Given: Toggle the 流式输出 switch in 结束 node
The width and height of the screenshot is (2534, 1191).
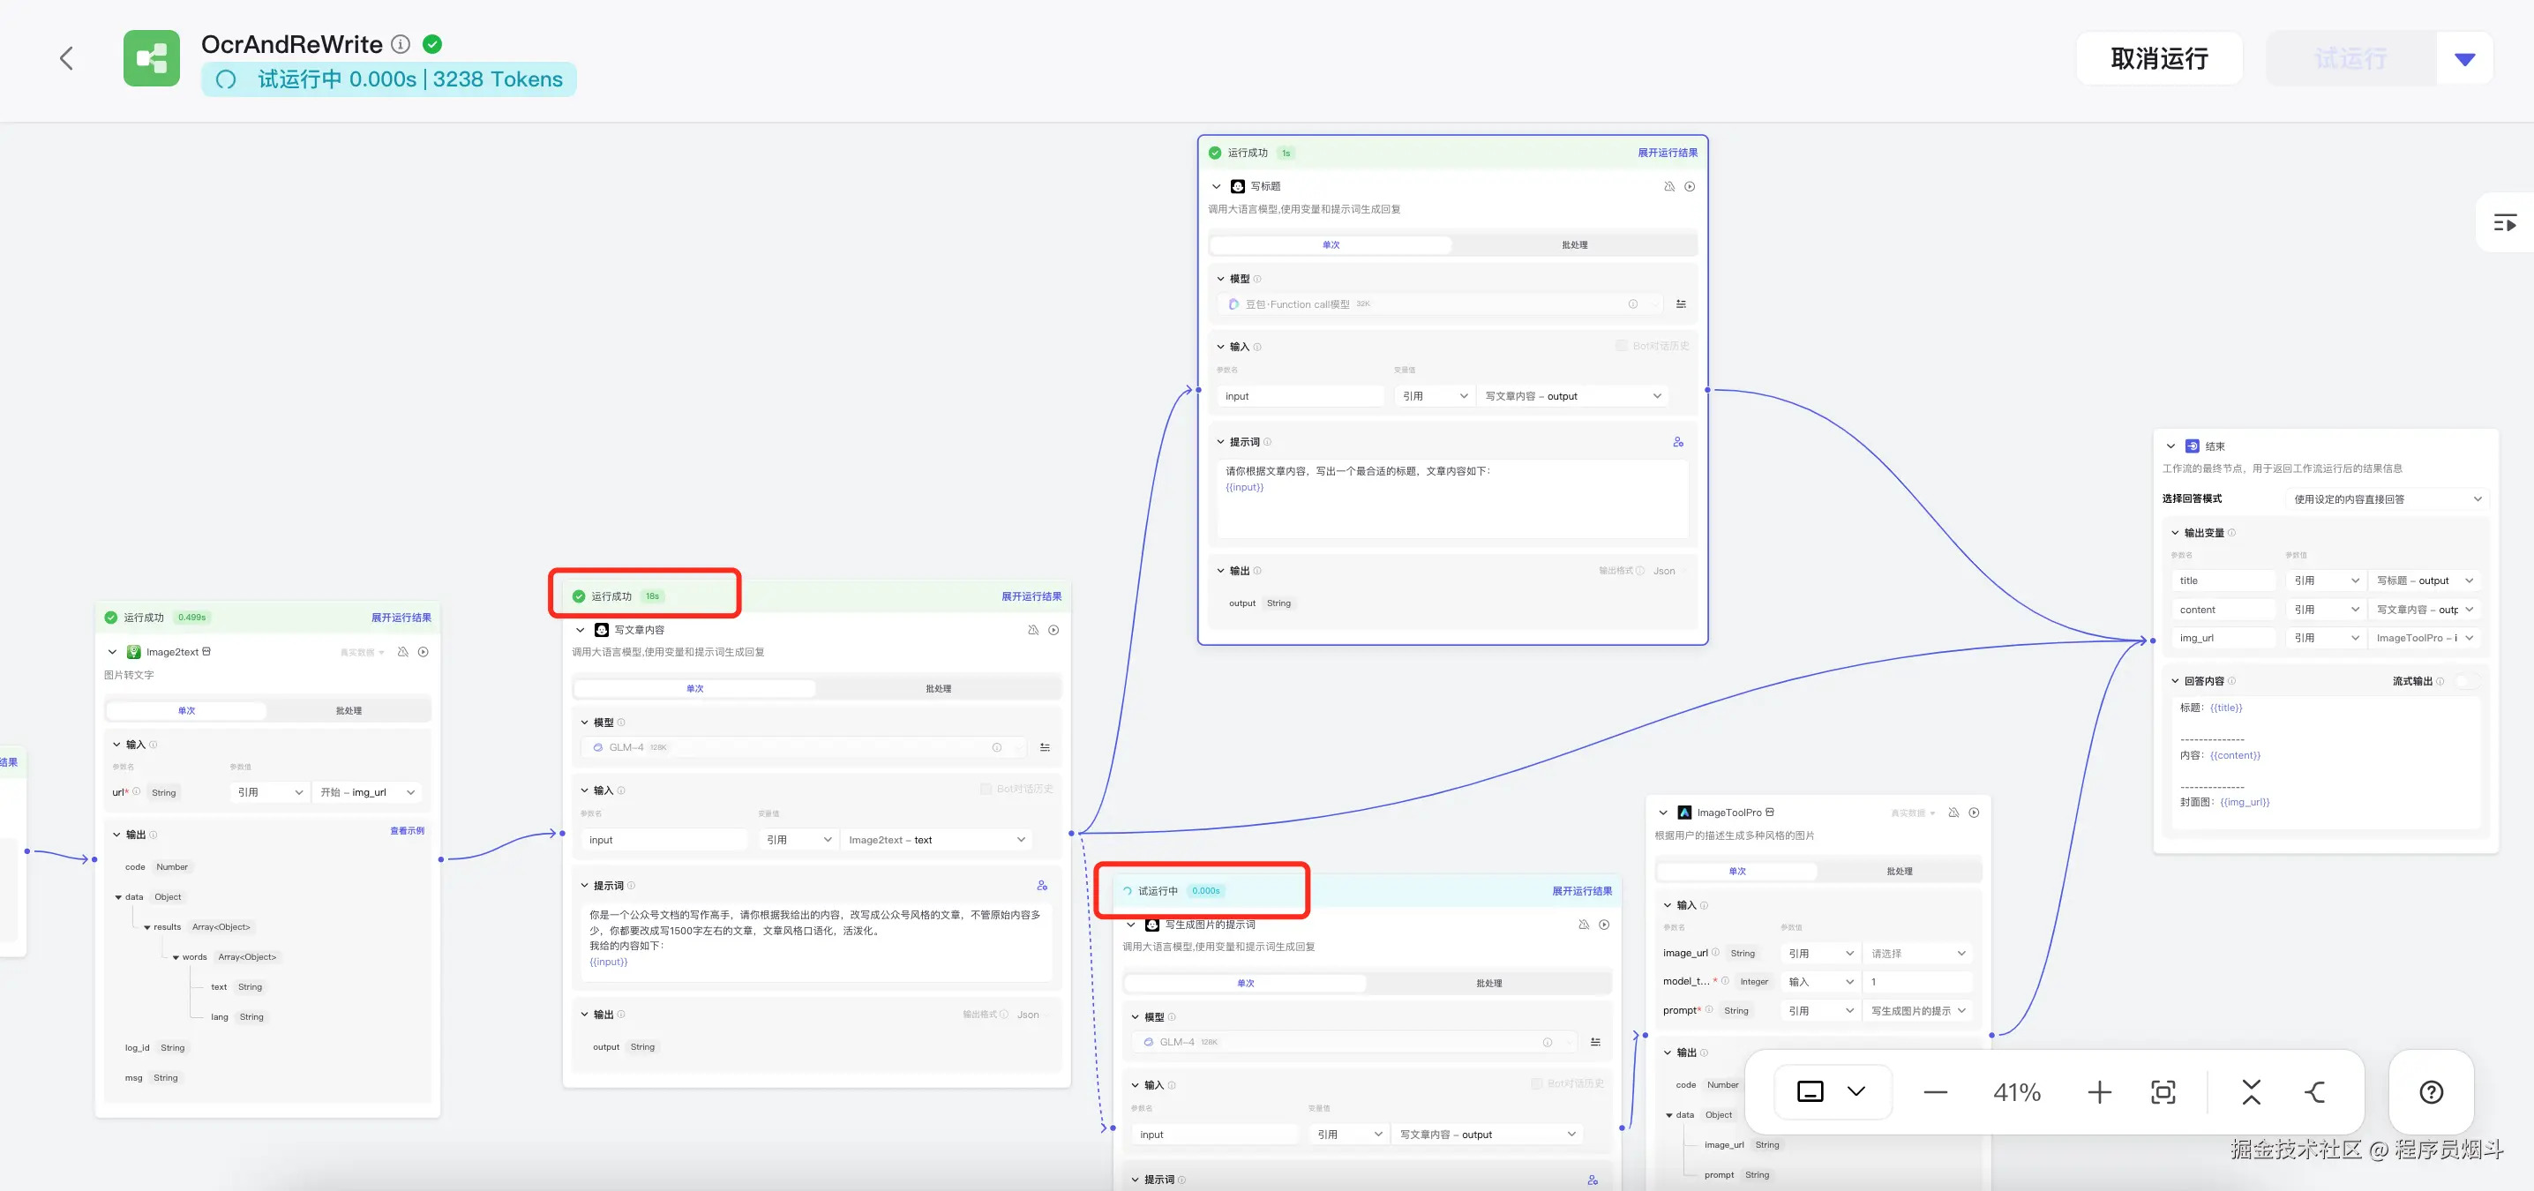Looking at the screenshot, I should tap(2466, 682).
